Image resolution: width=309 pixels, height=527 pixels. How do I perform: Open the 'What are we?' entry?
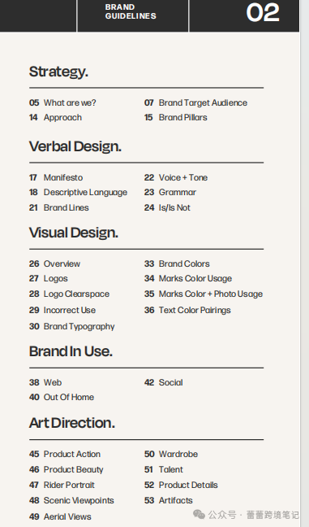(62, 102)
